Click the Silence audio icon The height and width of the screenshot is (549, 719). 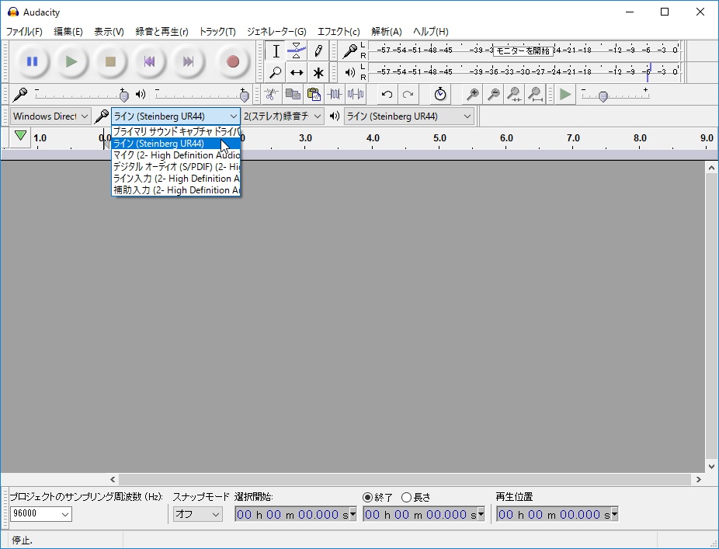356,95
